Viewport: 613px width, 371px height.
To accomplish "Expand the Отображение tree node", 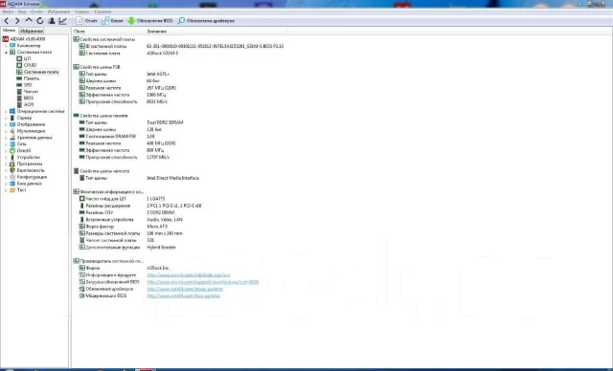I will 6,124.
